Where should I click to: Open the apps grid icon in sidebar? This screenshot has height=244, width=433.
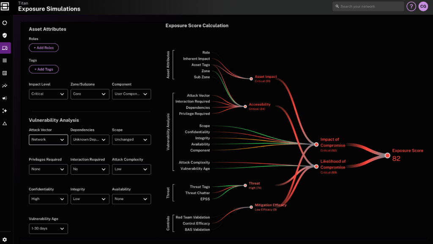5,61
